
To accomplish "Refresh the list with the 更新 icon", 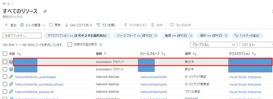I will pos(51,25).
